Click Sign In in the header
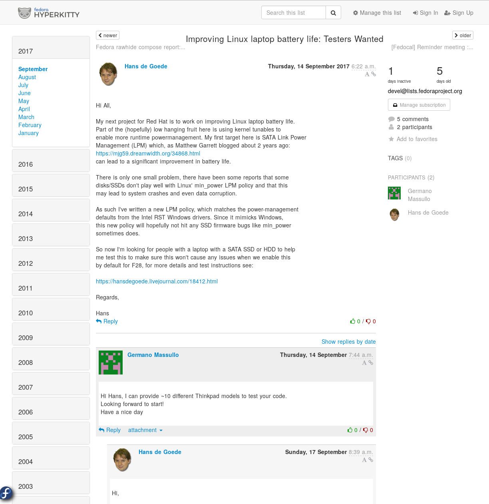The image size is (489, 504). (x=425, y=13)
